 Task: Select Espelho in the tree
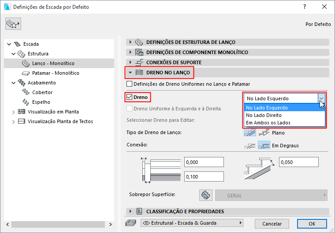(41, 102)
